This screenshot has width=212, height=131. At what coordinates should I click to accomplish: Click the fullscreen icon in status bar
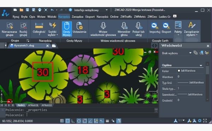(x=205, y=121)
